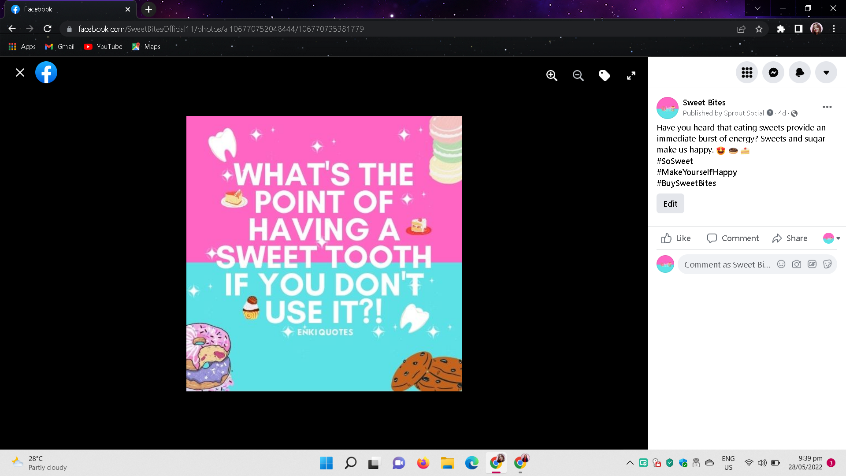Go back in browser history

(x=12, y=29)
